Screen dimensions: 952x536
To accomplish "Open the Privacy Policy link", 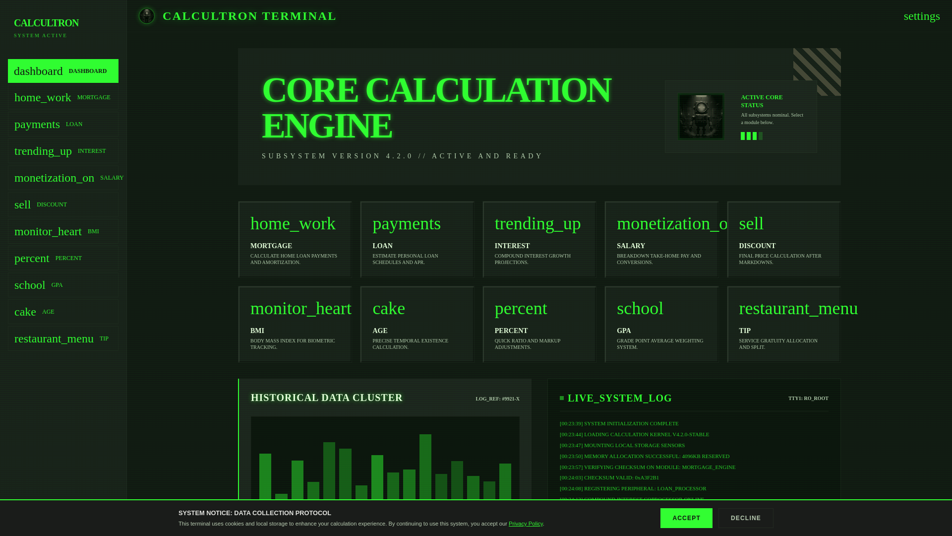I will [526, 524].
